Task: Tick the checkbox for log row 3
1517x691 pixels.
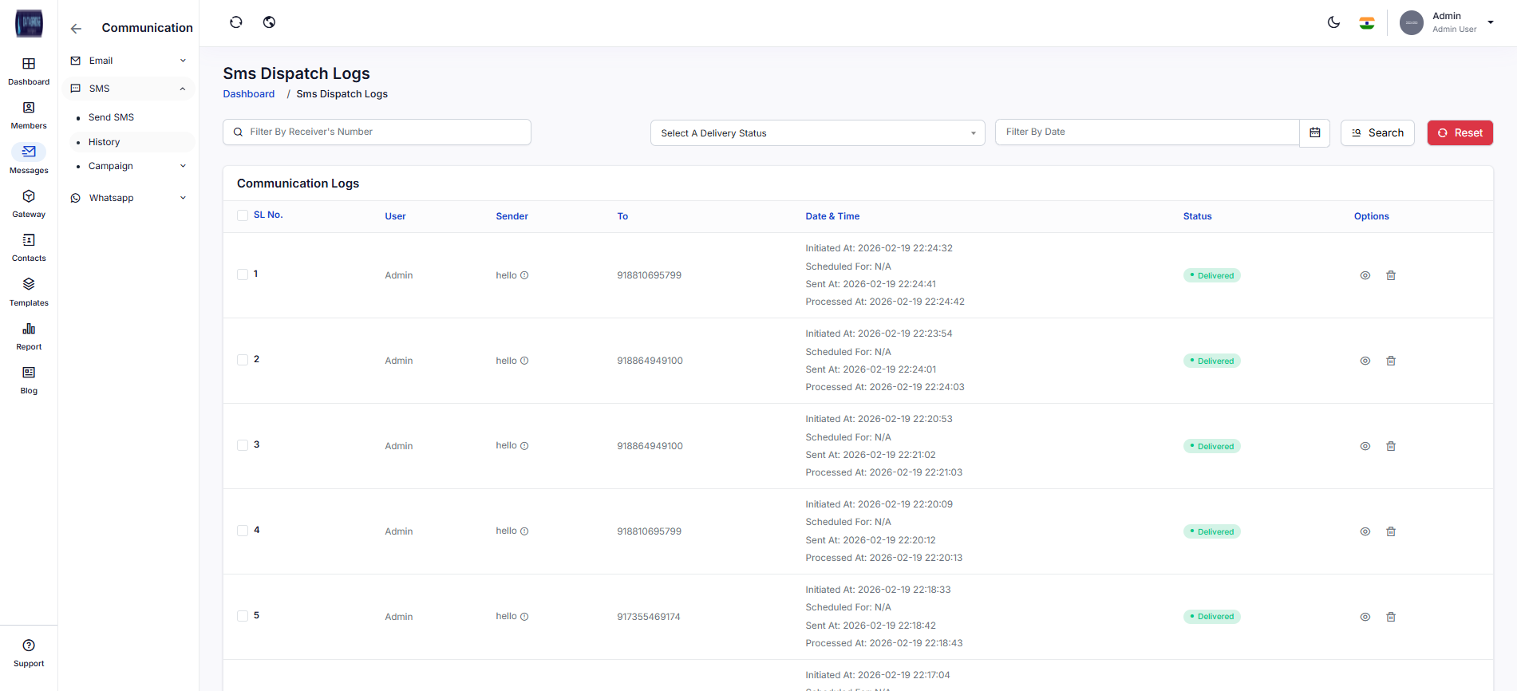Action: pos(243,445)
